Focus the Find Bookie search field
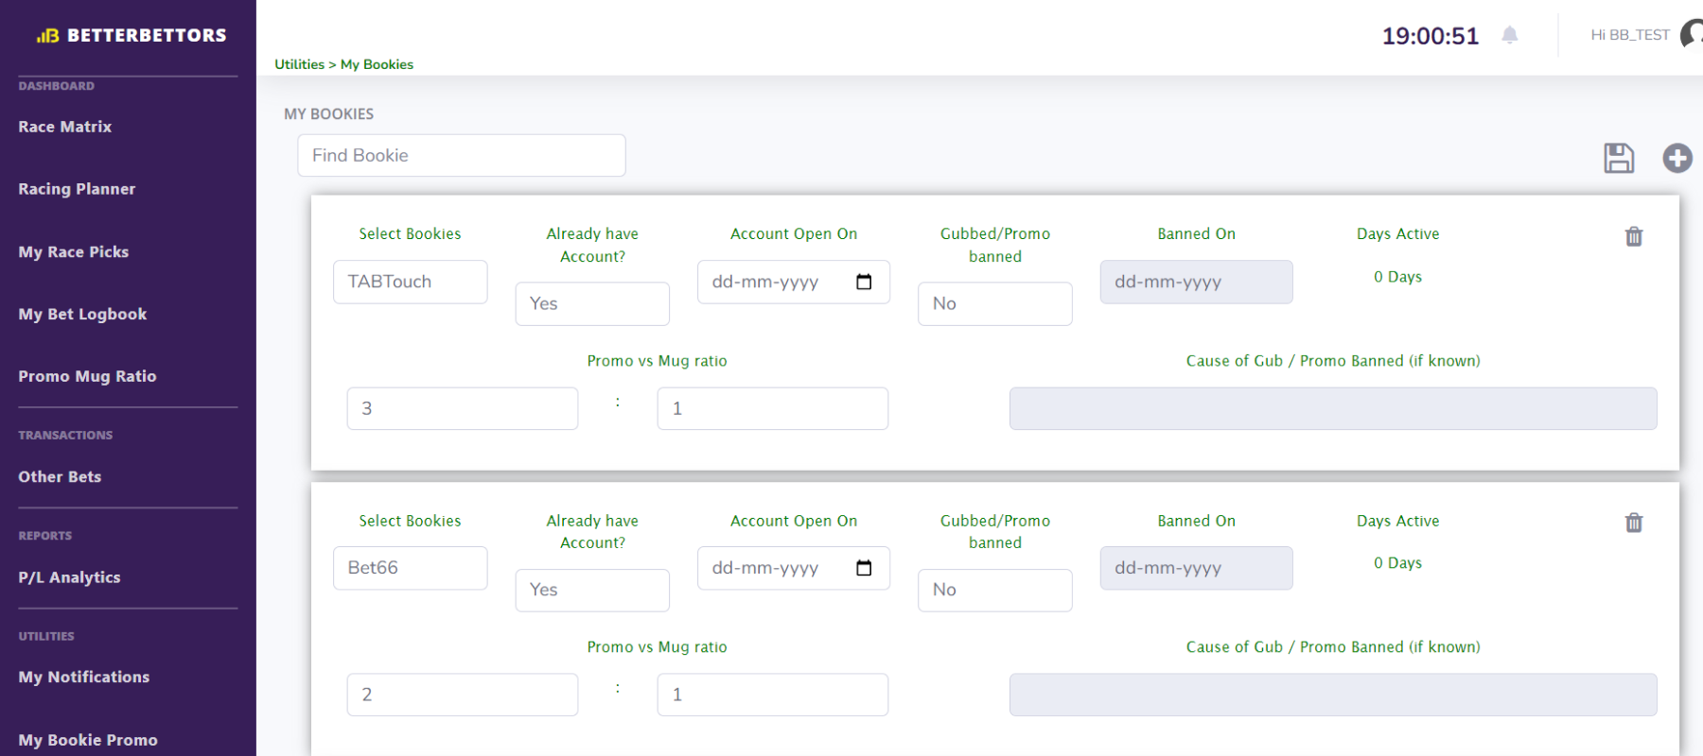 click(461, 155)
